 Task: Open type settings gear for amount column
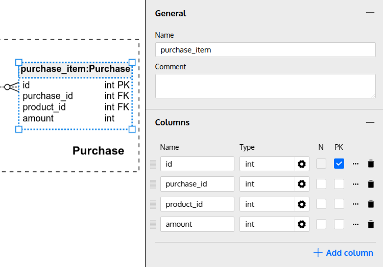302,224
